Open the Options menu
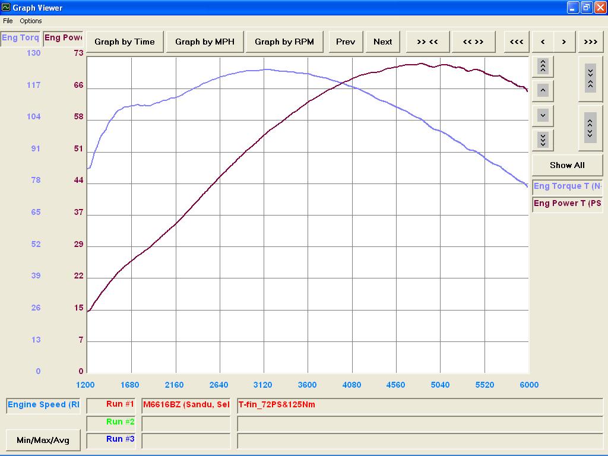Screen dimensions: 608x456 tap(31, 21)
